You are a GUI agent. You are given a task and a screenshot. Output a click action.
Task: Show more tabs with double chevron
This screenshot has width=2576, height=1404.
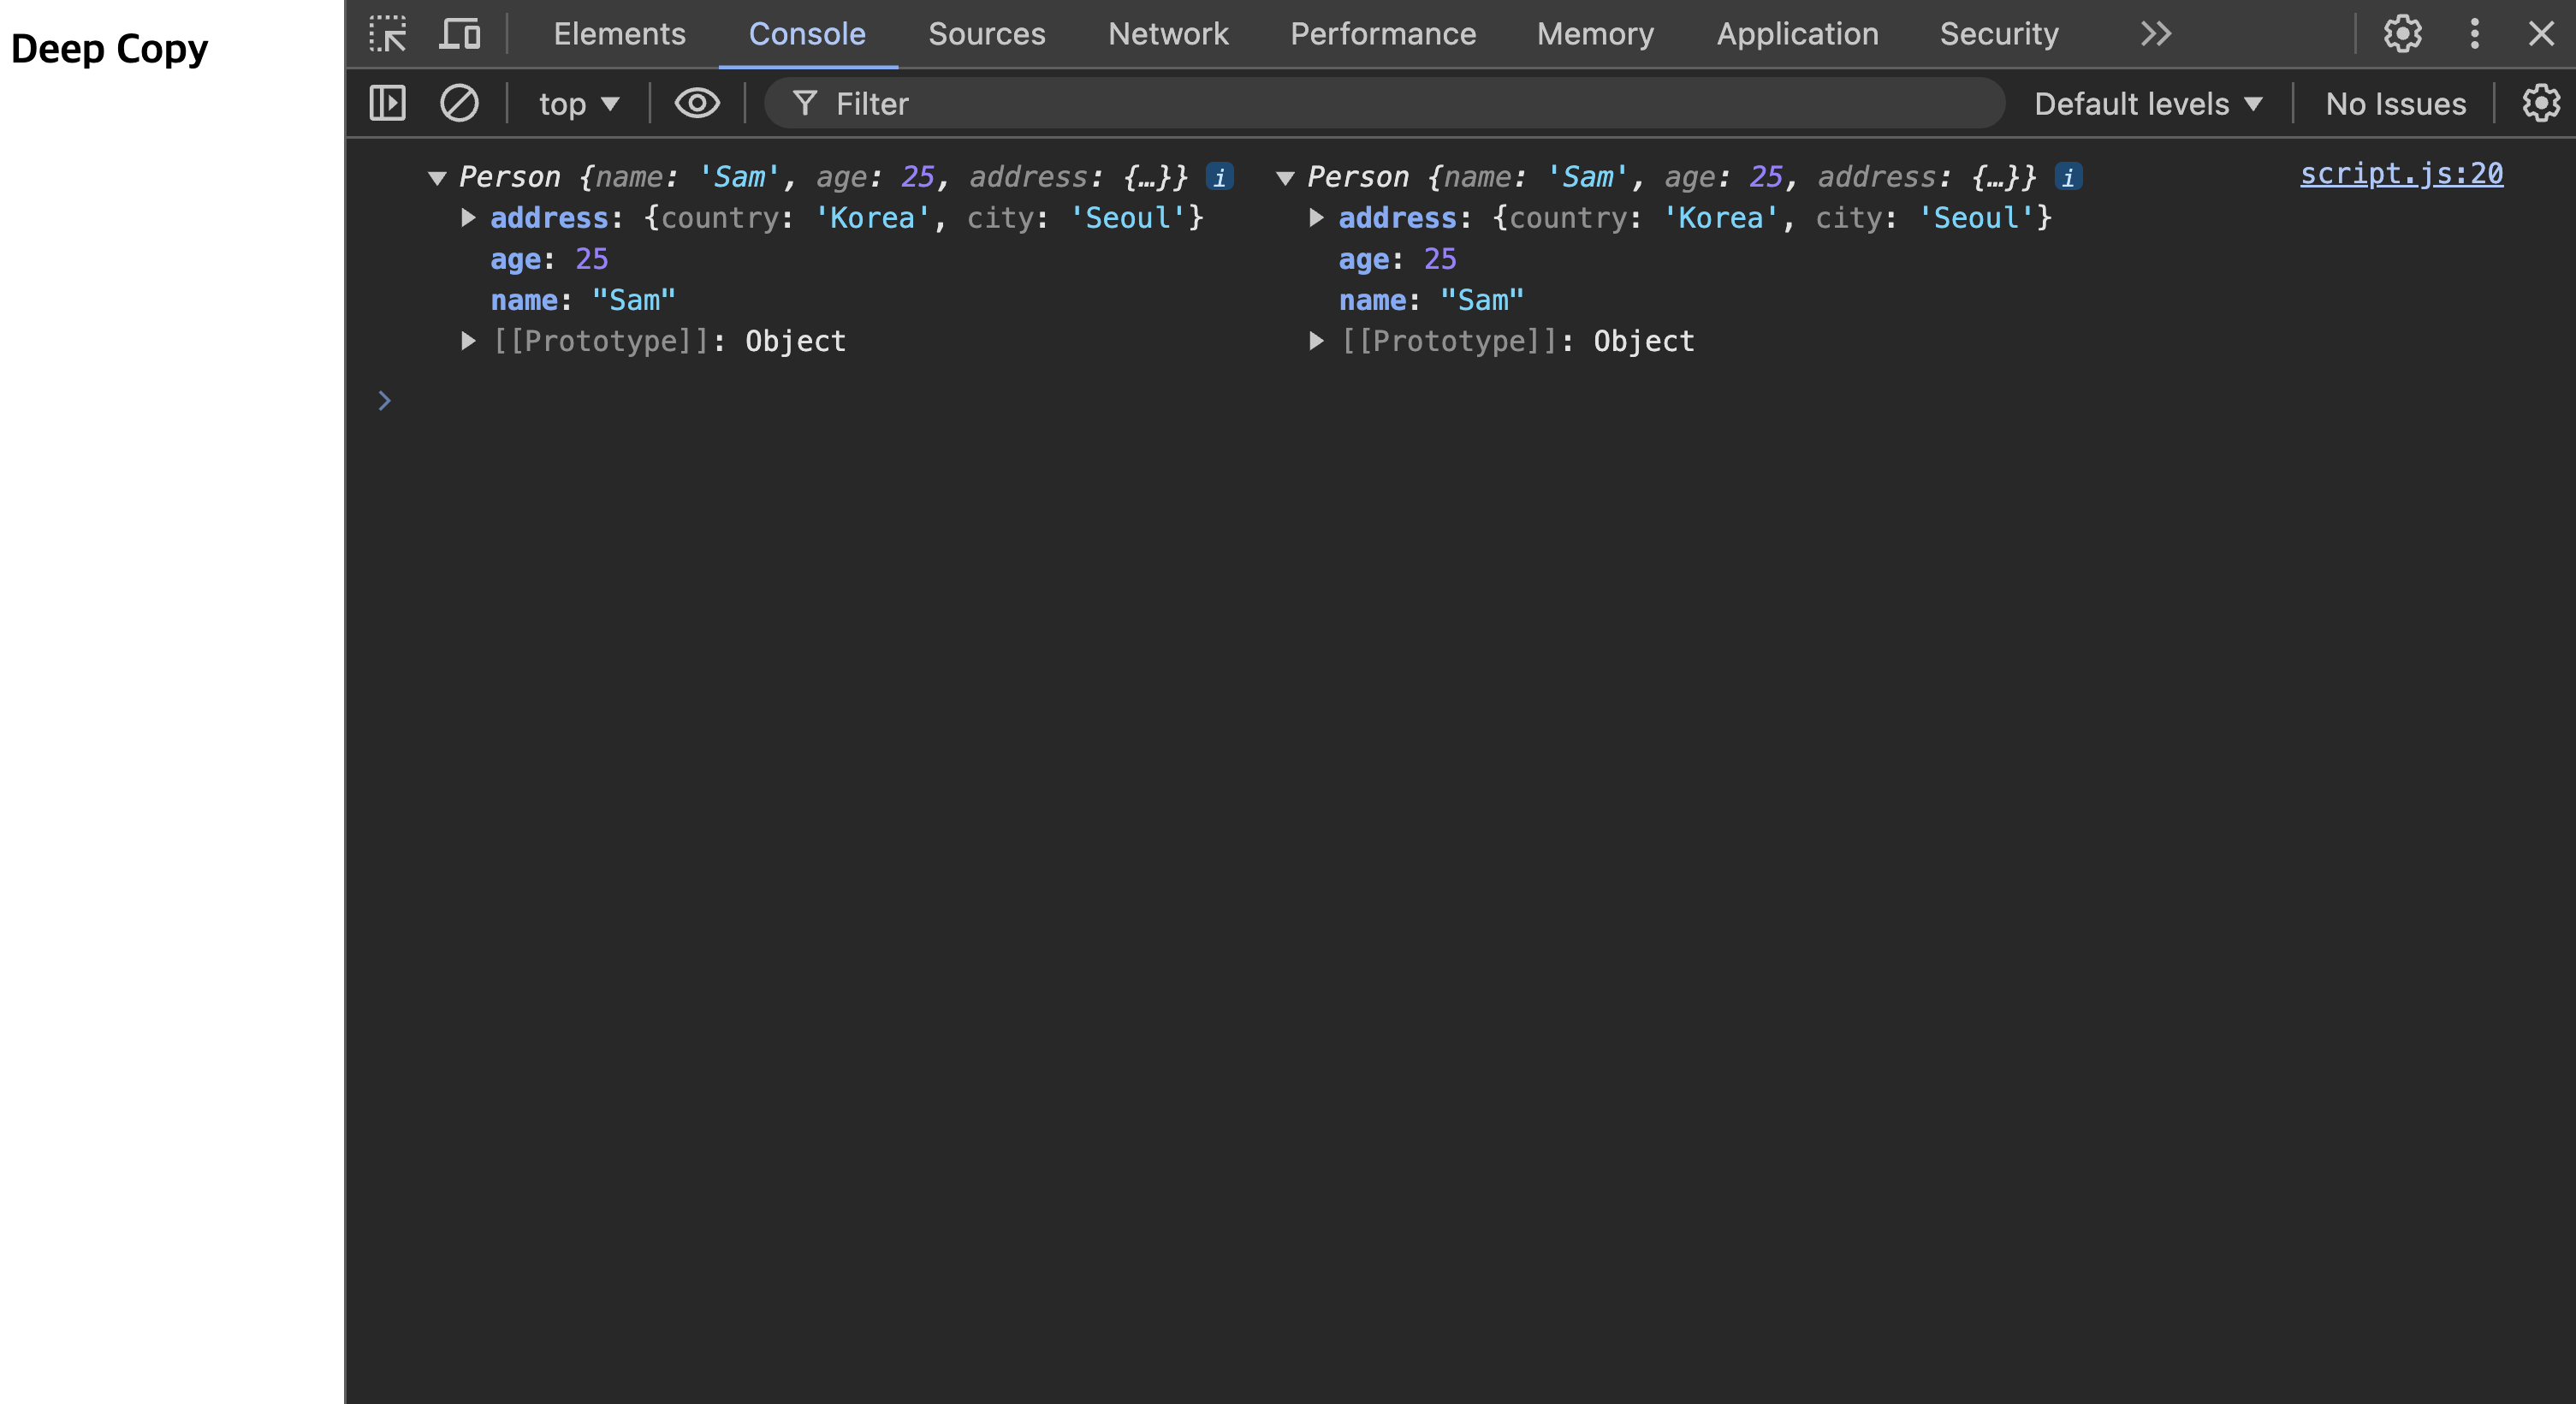coord(2155,34)
